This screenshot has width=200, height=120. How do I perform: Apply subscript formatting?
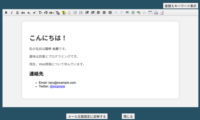[x=29, y=13]
